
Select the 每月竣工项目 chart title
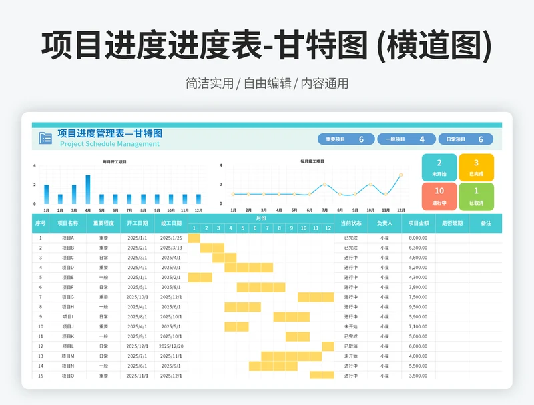[x=312, y=161]
